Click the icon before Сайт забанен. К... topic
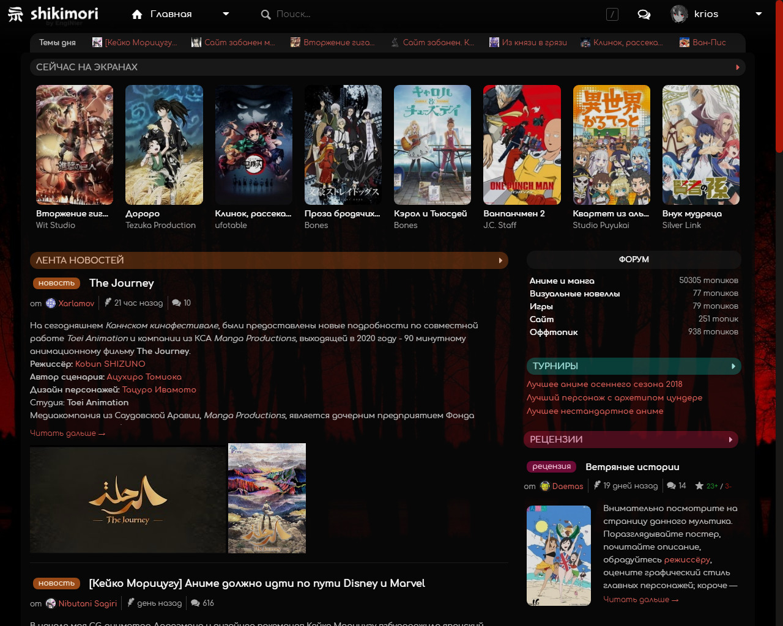 coord(395,42)
